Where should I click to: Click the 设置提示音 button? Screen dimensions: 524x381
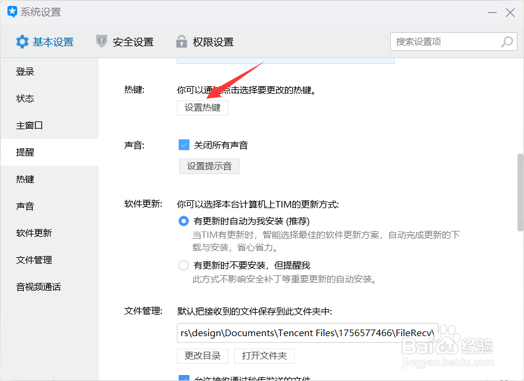(209, 166)
